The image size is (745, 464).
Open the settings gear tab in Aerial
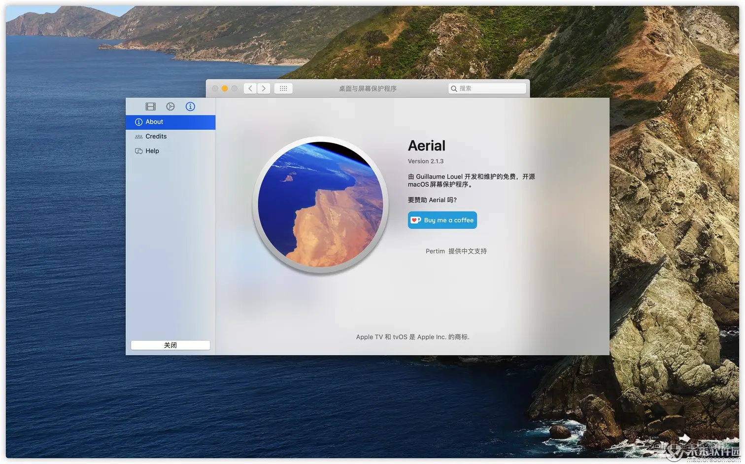[170, 107]
